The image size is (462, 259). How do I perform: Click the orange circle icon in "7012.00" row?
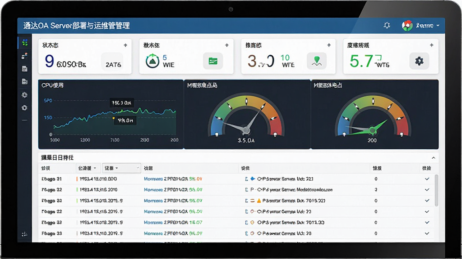[252, 223]
